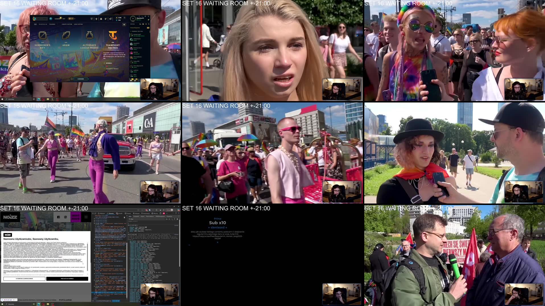Open the Co-op vs. AI tab
Screen dimensions: 545x306
pyautogui.click(x=43, y=24)
